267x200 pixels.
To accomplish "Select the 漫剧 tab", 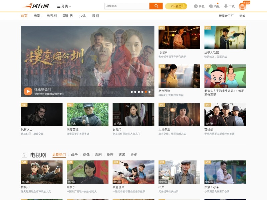I will click(x=95, y=16).
